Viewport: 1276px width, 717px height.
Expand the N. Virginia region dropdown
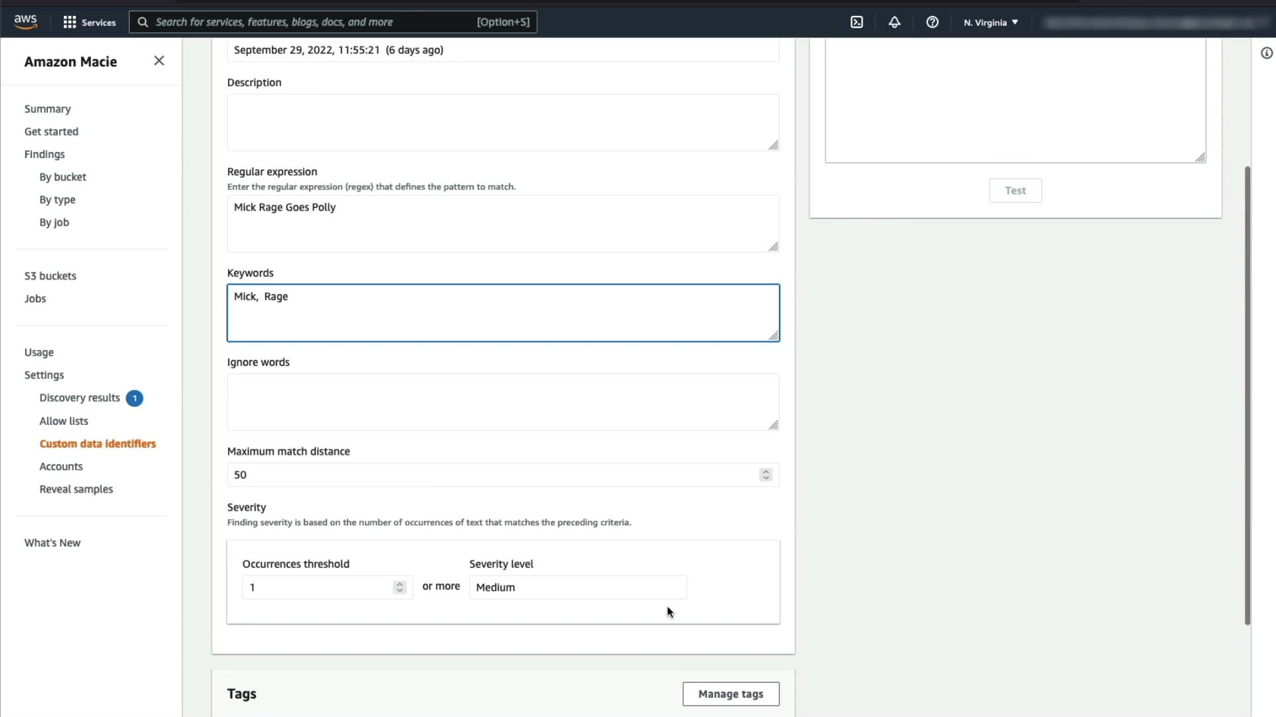991,22
